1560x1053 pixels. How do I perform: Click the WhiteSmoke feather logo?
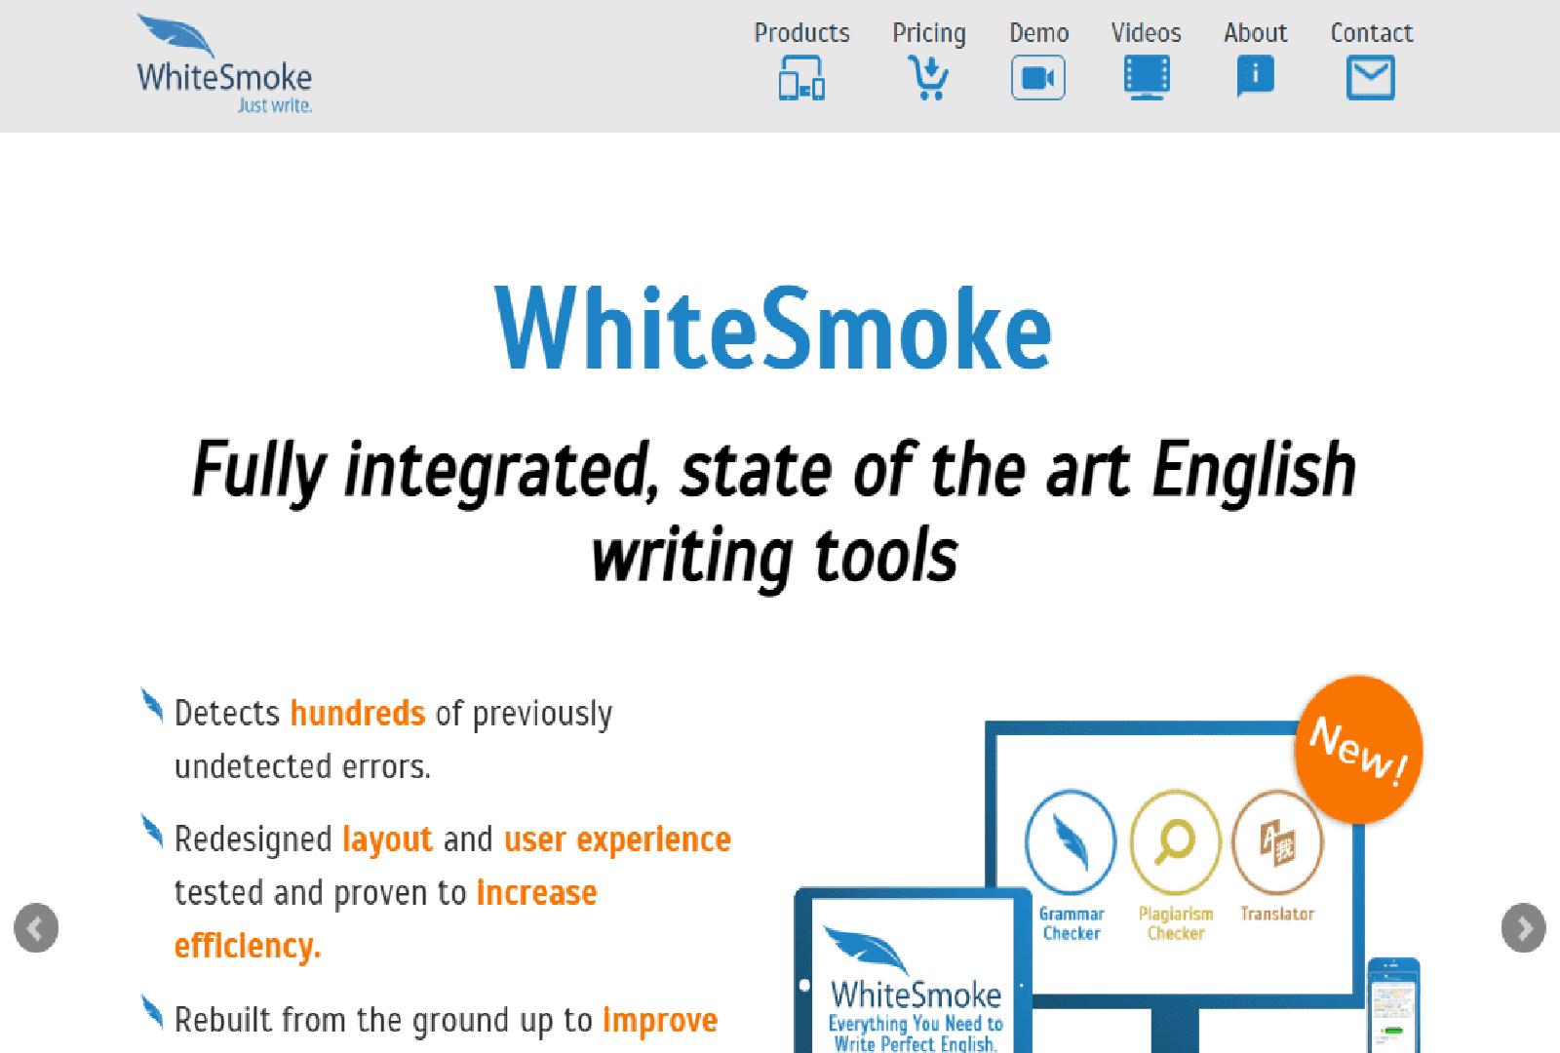click(x=175, y=34)
